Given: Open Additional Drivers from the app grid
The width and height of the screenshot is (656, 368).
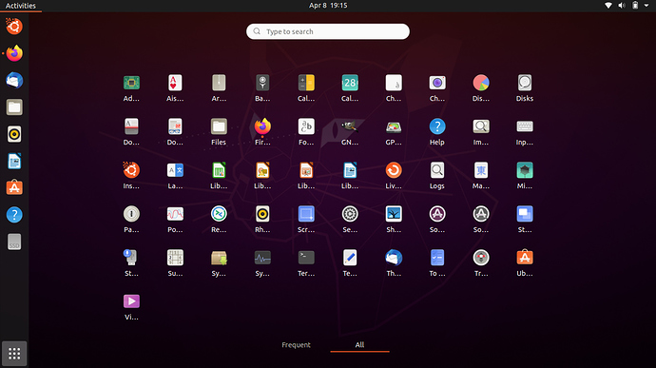Looking at the screenshot, I should (x=131, y=83).
